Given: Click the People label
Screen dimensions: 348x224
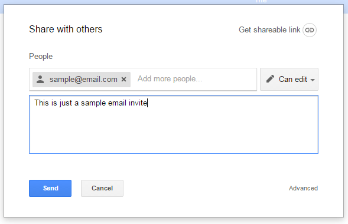Looking at the screenshot, I should click(41, 57).
